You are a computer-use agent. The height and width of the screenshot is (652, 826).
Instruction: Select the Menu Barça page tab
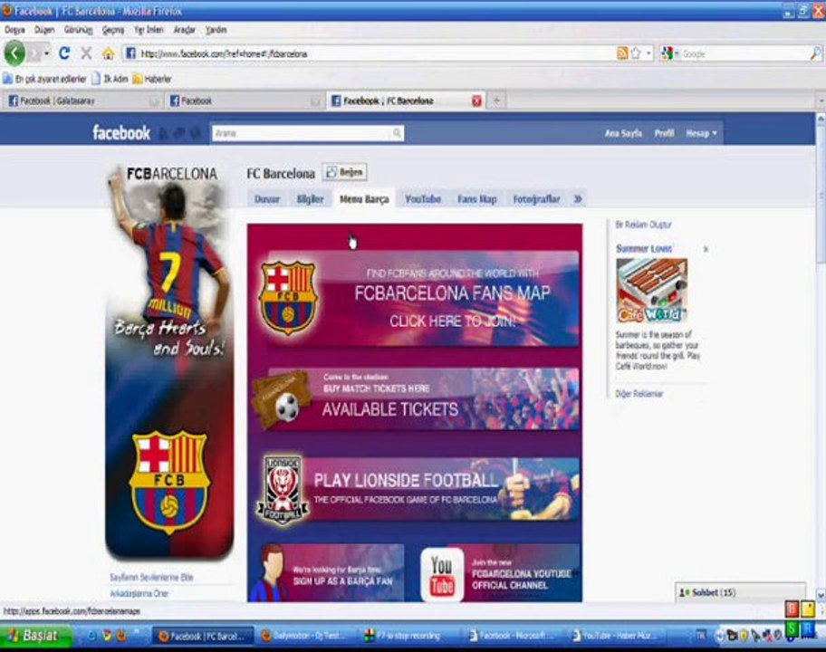[x=364, y=199]
